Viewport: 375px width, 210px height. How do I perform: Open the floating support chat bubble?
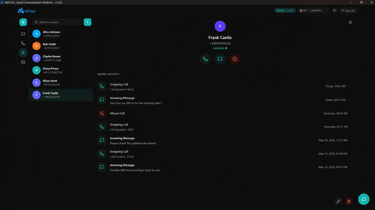coord(364,199)
